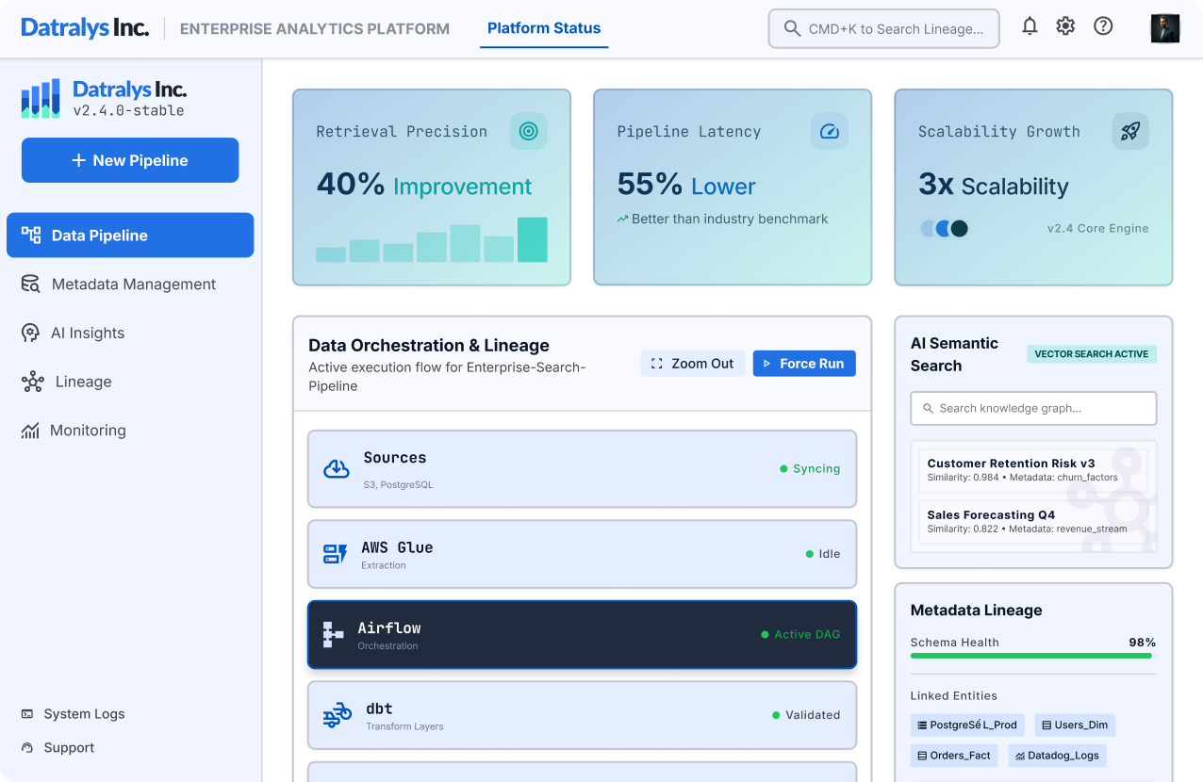
Task: Click the Datralys Inc. header logo
Action: pos(85,28)
